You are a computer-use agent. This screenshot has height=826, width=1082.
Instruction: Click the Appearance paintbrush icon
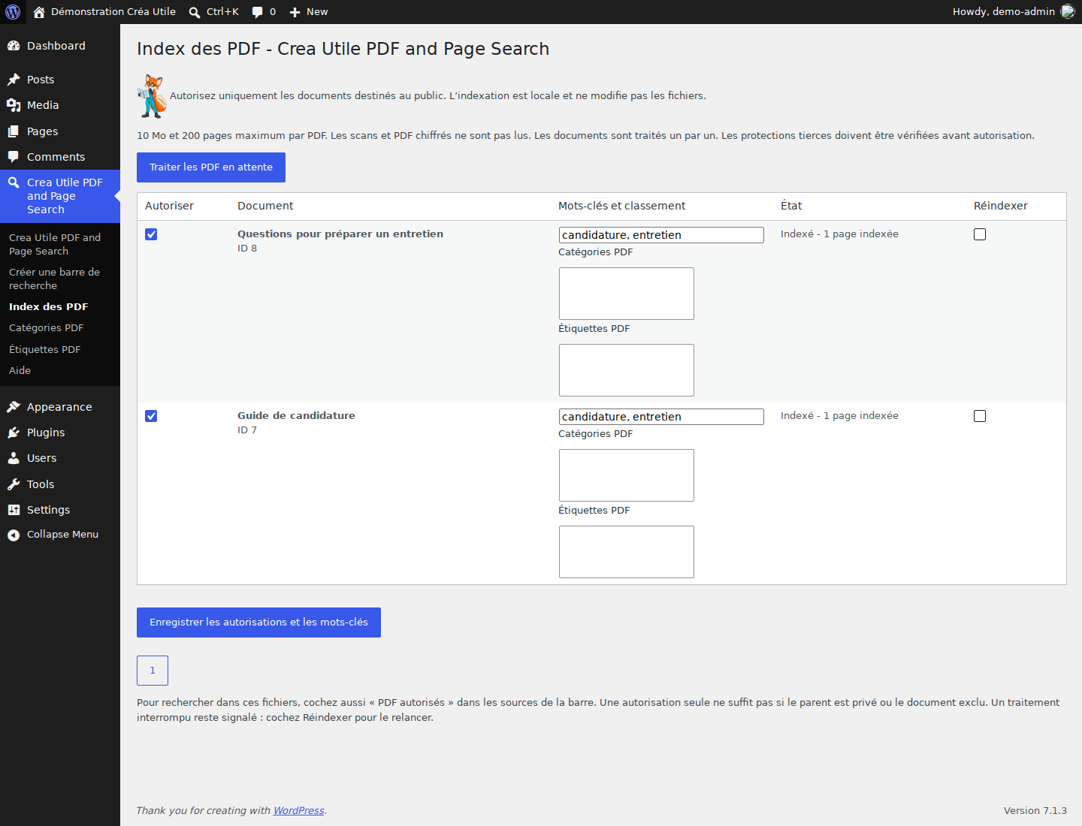coord(14,407)
